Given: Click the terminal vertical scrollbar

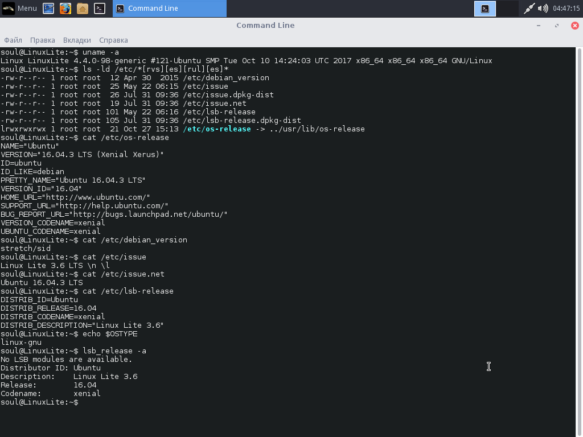Looking at the screenshot, I should [x=579, y=241].
